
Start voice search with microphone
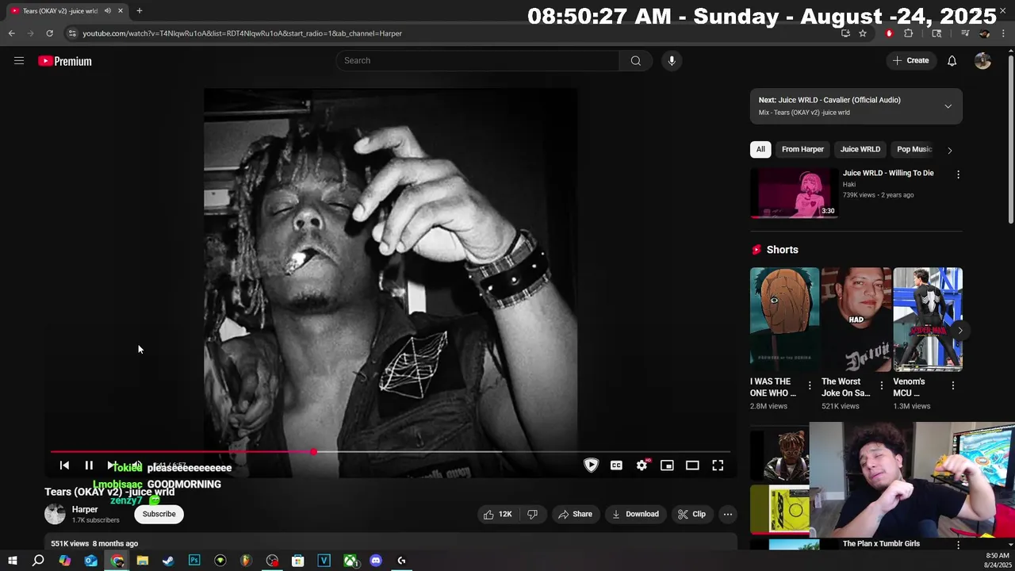tap(672, 60)
